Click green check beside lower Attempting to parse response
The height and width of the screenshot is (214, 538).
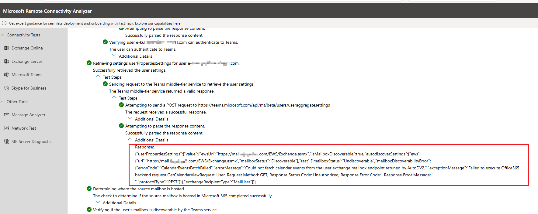click(121, 126)
